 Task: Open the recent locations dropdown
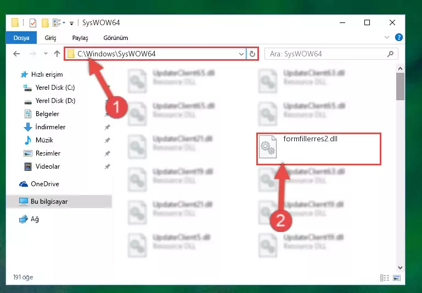click(46, 54)
